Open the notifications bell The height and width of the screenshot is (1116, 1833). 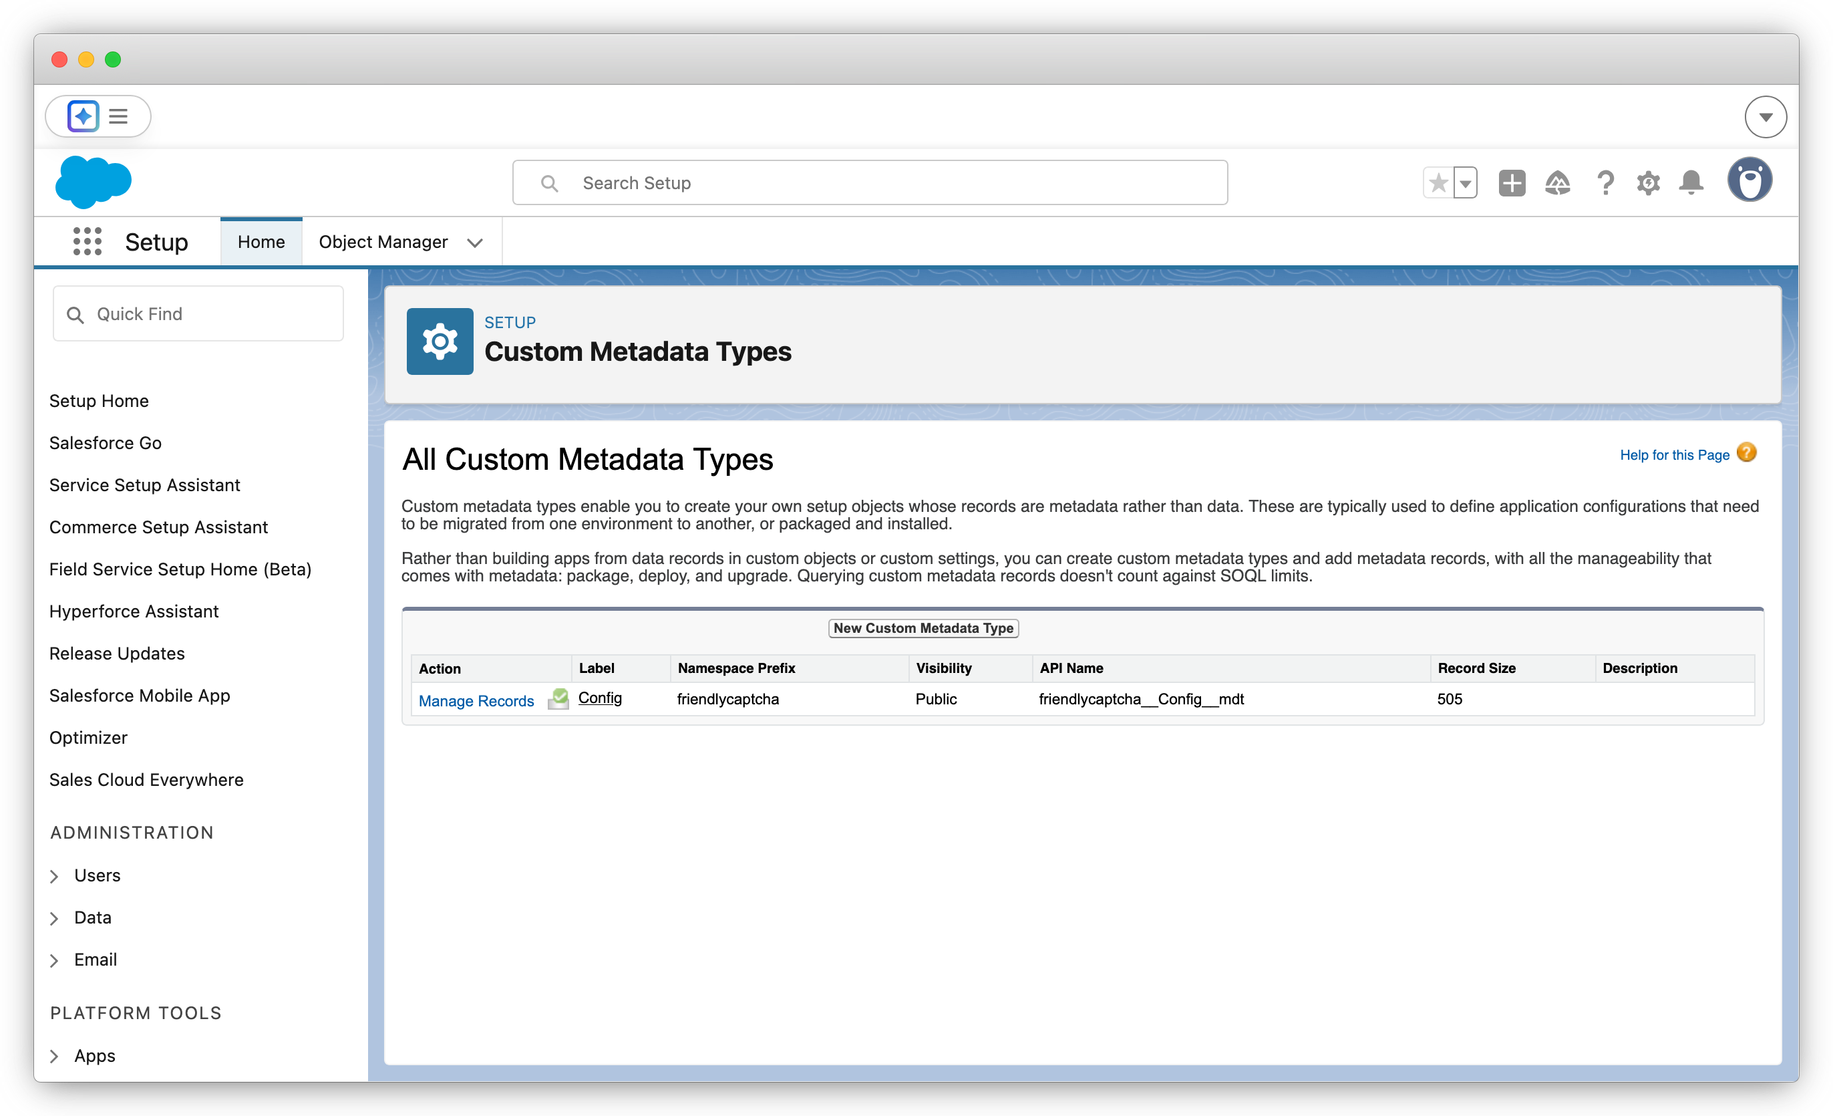click(1691, 183)
